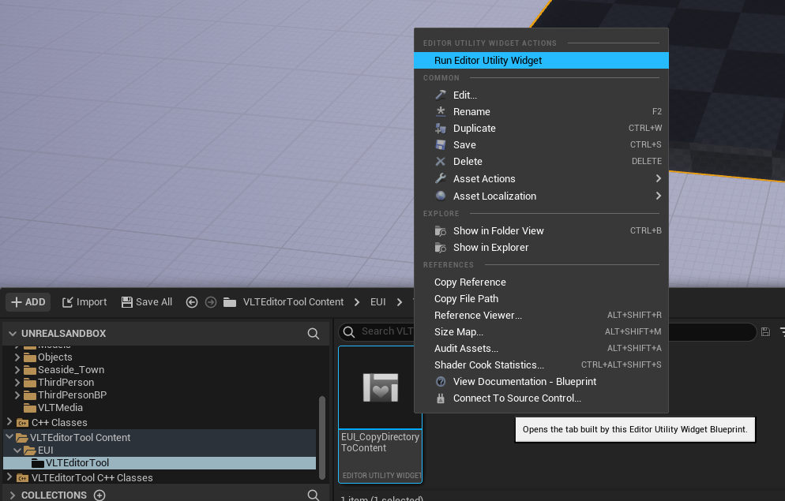Click the Delete X icon in the context menu
This screenshot has width=785, height=501.
(441, 161)
